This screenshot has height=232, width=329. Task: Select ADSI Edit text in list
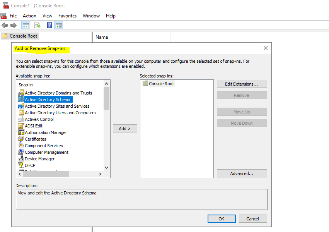click(34, 126)
